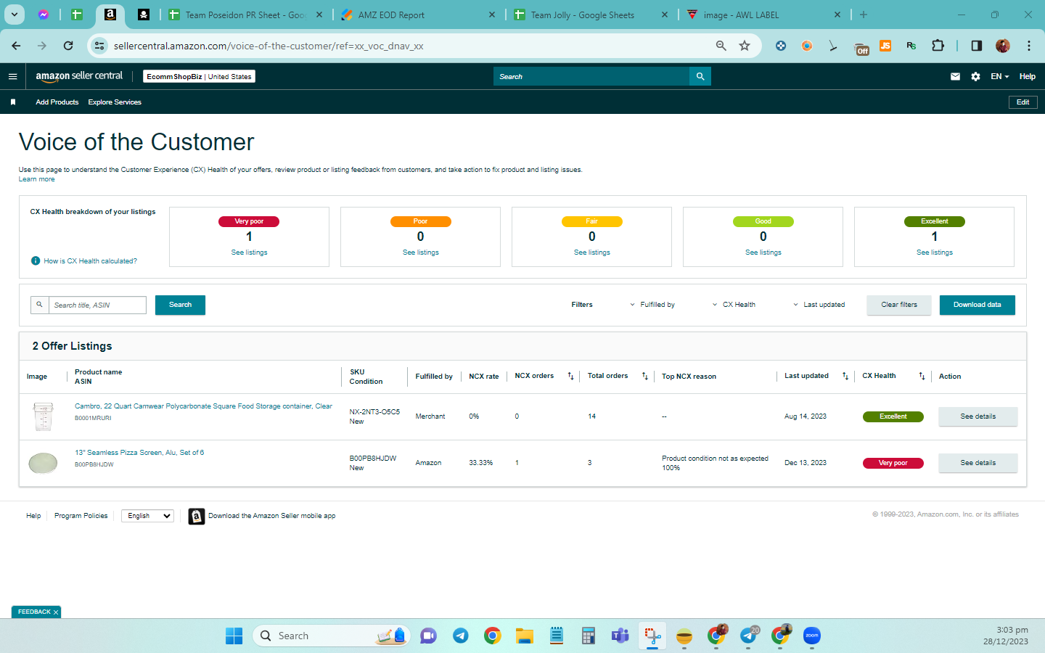The image size is (1045, 653).
Task: Expand the CX Health filter
Action: pyautogui.click(x=734, y=305)
